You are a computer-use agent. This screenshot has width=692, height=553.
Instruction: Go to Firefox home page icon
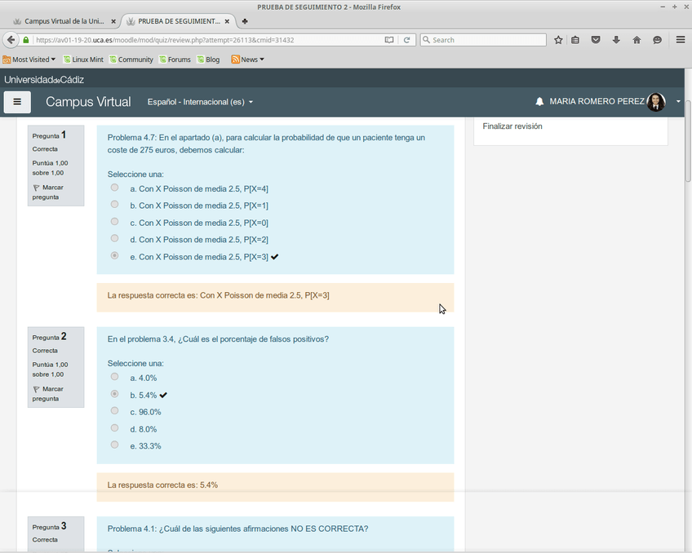click(637, 40)
